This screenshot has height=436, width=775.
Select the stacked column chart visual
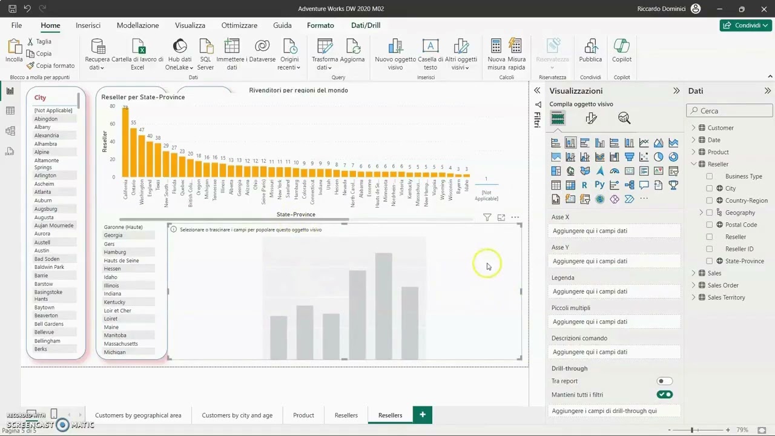pos(570,143)
